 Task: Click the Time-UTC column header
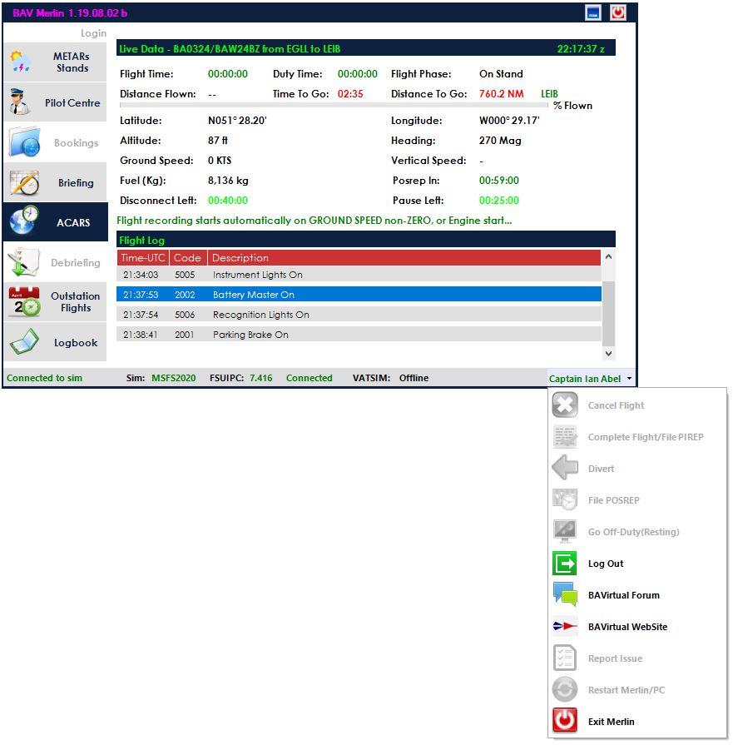143,257
